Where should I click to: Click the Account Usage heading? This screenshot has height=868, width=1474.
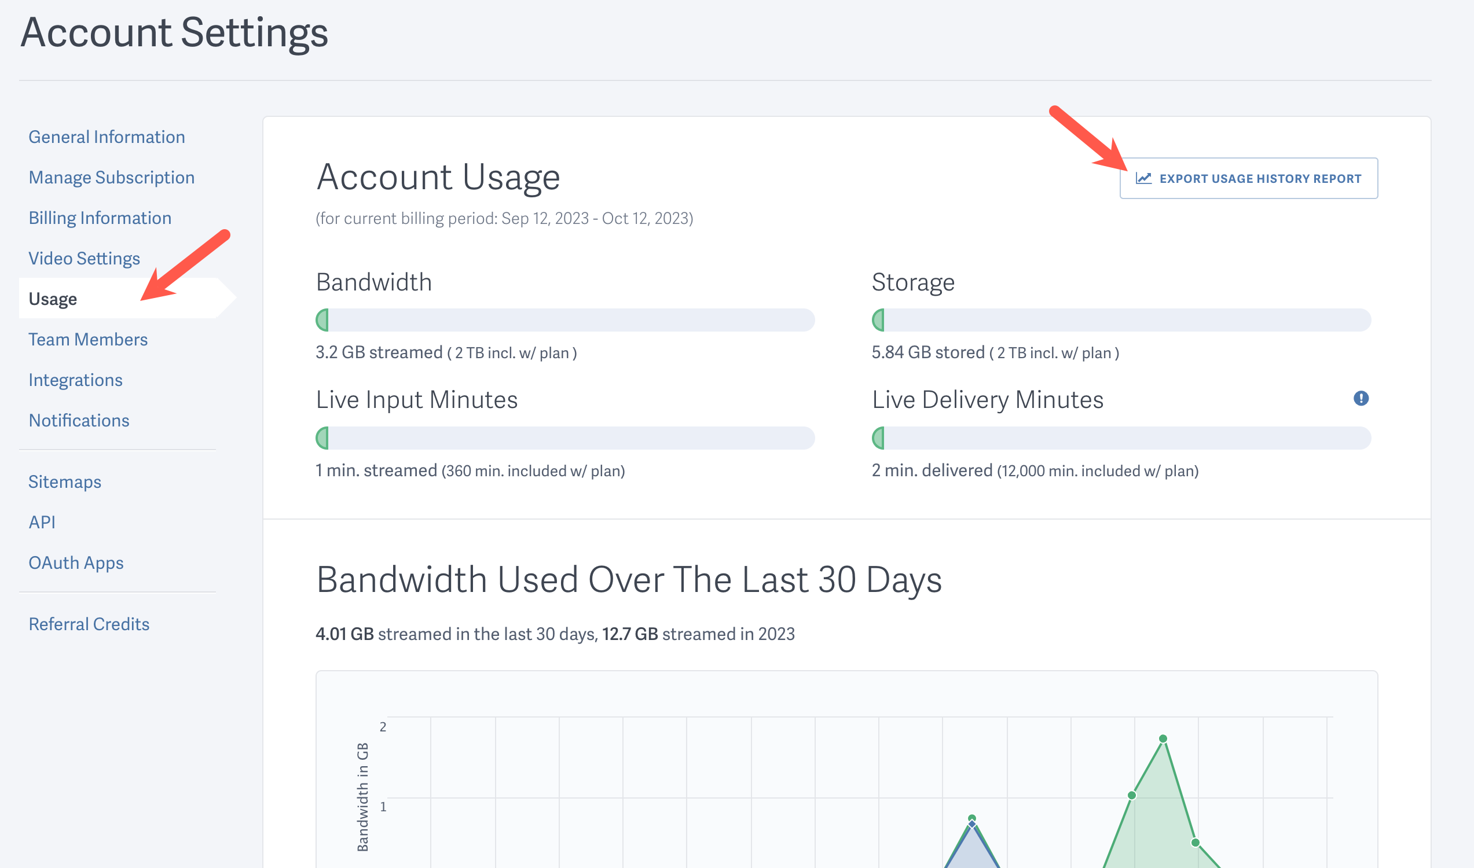pos(438,176)
